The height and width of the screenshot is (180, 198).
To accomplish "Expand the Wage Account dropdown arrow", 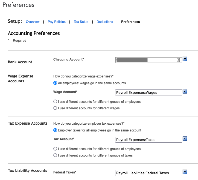I will [x=185, y=91].
